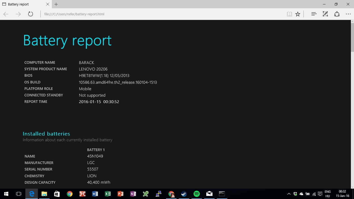Click BIOS value H9ET81WW(1.18) 12/05/2013
This screenshot has width=354, height=199.
click(x=104, y=76)
